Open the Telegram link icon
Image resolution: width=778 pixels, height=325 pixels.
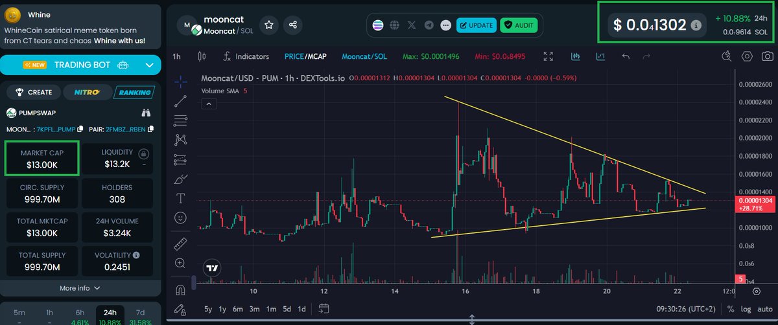pyautogui.click(x=429, y=25)
